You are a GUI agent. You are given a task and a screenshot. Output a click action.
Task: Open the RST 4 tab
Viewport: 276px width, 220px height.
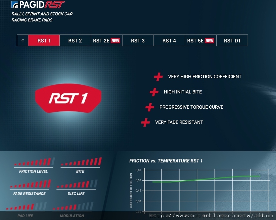169,40
